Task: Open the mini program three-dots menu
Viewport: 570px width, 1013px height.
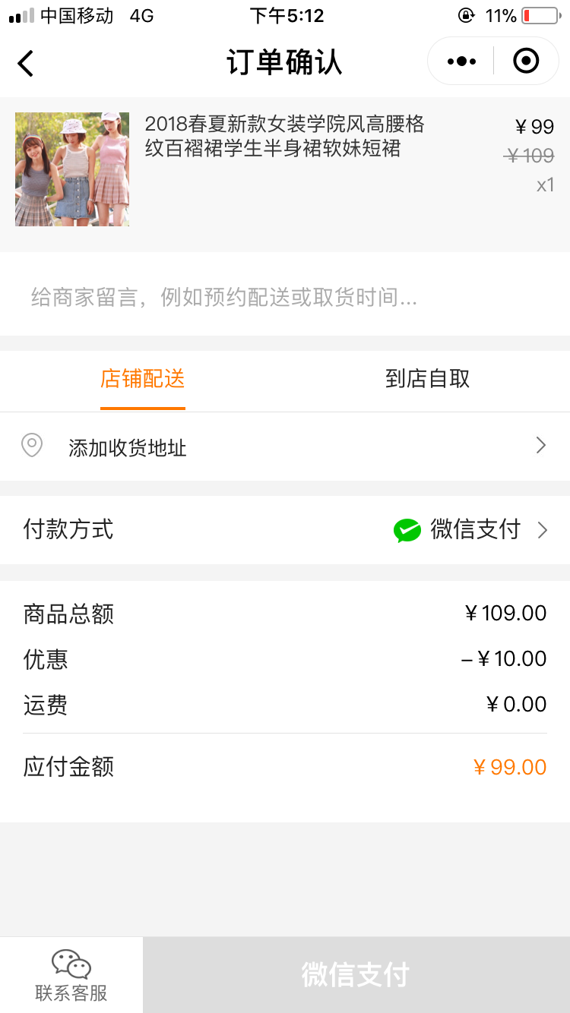Action: click(x=461, y=62)
